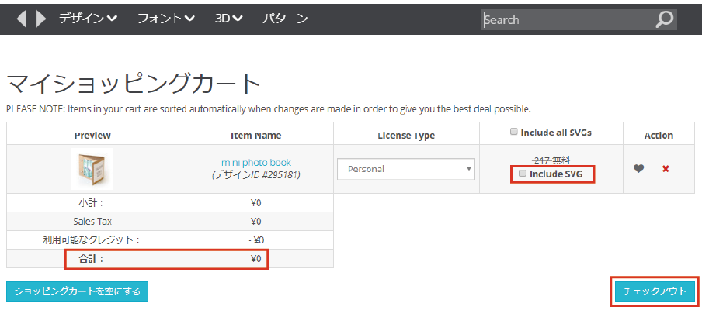Open the パターン menu item
This screenshot has width=702, height=310.
pos(285,19)
